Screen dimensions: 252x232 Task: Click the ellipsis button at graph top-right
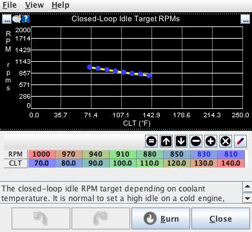coord(245,19)
